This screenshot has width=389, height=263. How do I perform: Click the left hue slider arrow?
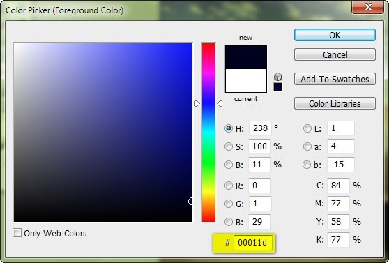point(197,103)
